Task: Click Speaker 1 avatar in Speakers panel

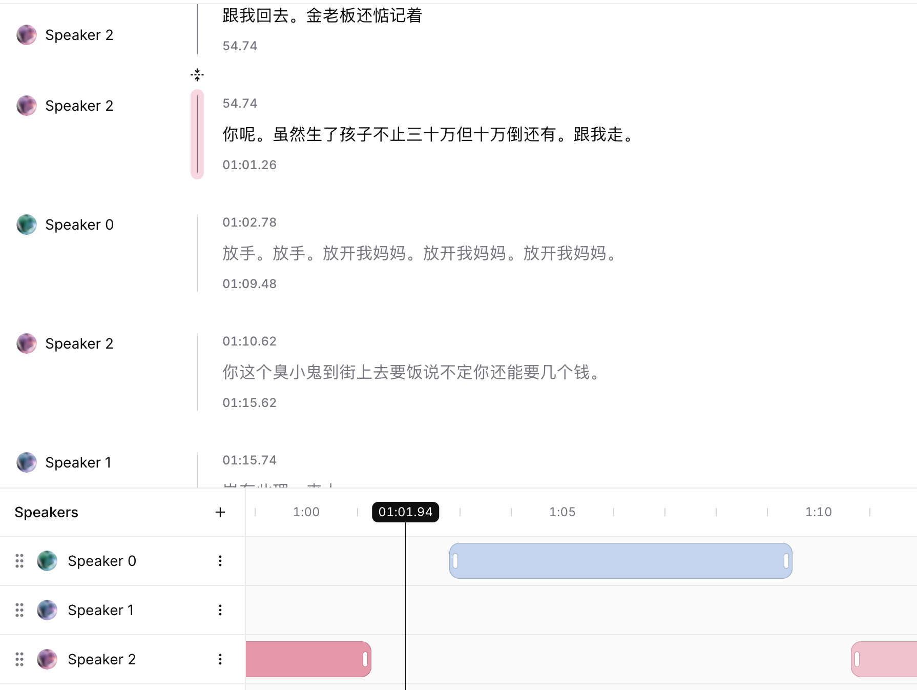Action: (47, 610)
